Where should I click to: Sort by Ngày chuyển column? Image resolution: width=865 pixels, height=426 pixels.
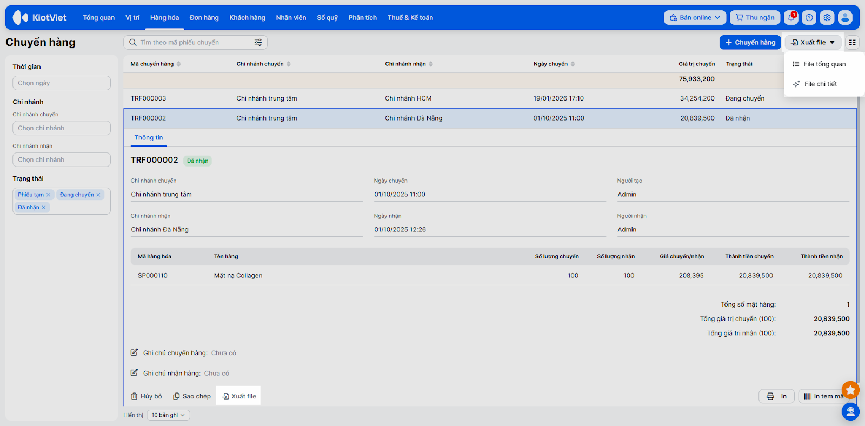pos(573,64)
